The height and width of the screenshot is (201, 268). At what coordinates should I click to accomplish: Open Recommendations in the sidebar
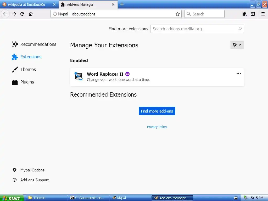pyautogui.click(x=34, y=44)
